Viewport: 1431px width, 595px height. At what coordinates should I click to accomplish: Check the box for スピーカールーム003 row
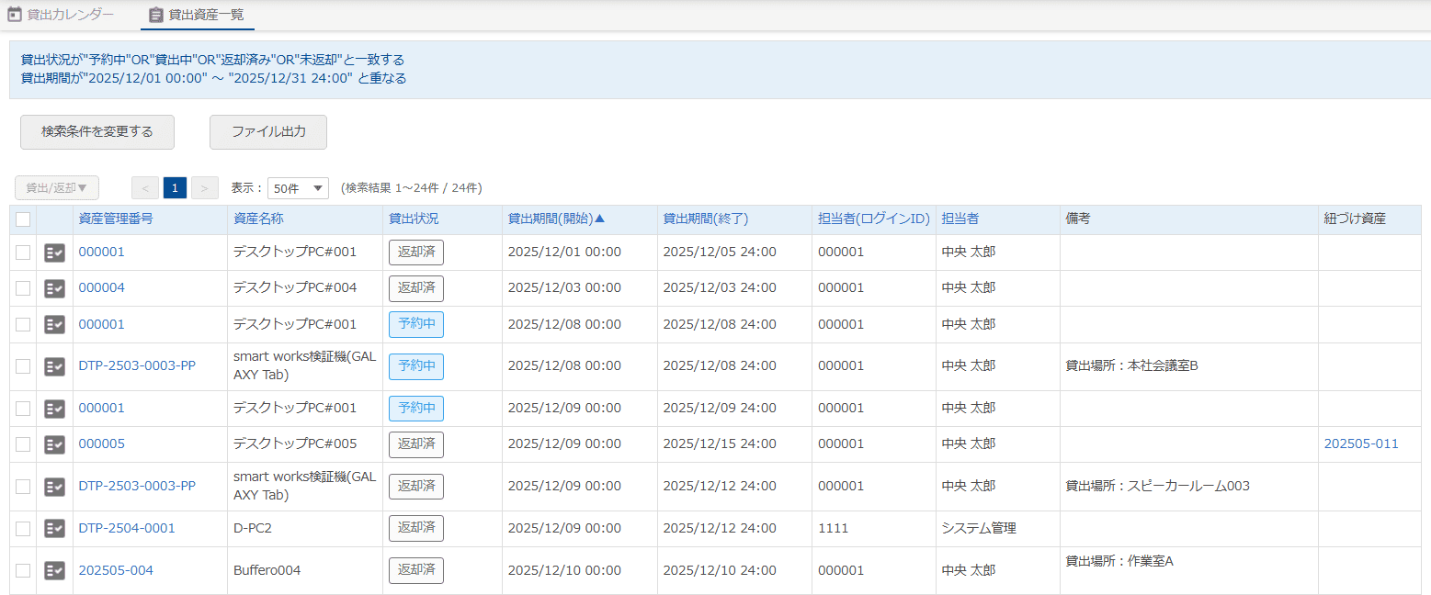click(23, 487)
